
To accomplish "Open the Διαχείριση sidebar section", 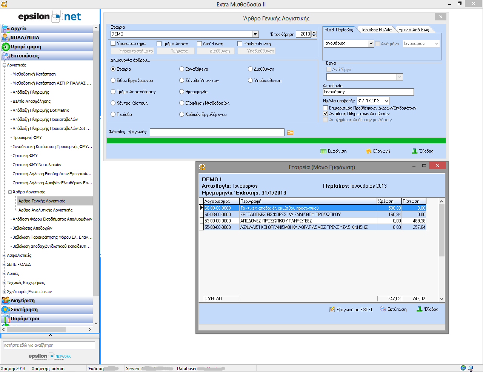I will (23, 301).
